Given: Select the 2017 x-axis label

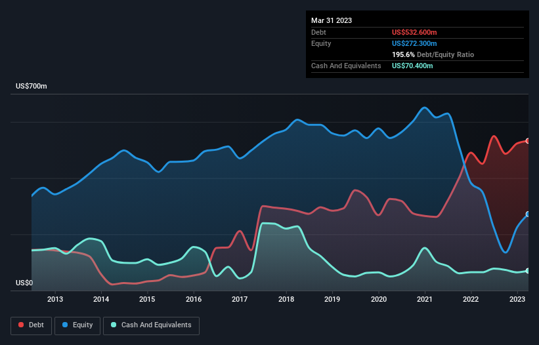Looking at the screenshot, I should (240, 299).
